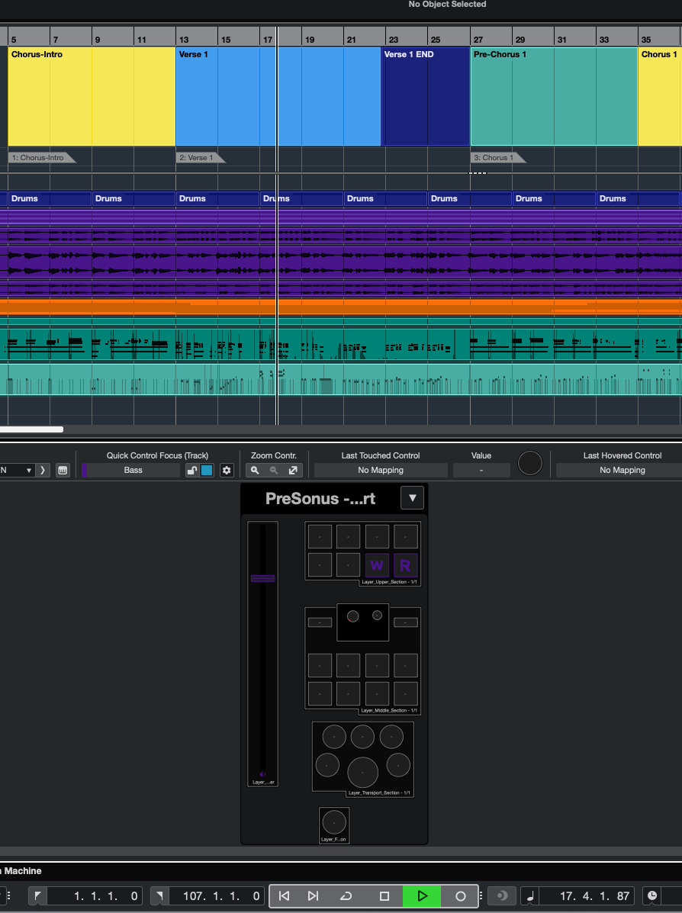Zoom in the MIDI Remote surface
682x913 pixels.
pos(255,470)
